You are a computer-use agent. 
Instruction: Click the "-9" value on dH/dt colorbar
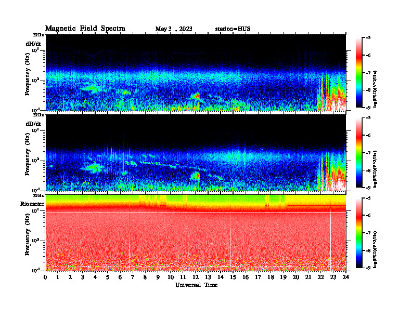368,108
